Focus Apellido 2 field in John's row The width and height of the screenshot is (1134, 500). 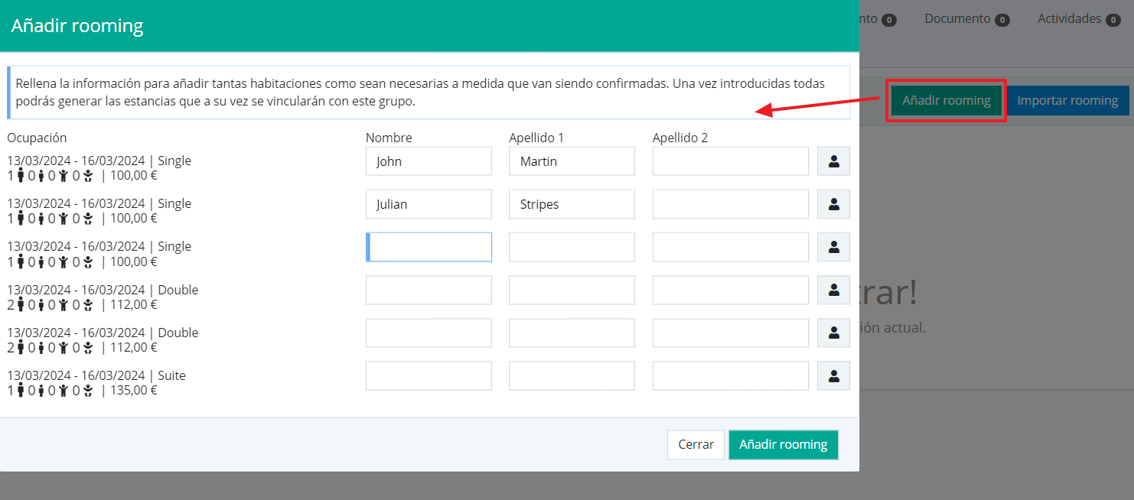[730, 161]
